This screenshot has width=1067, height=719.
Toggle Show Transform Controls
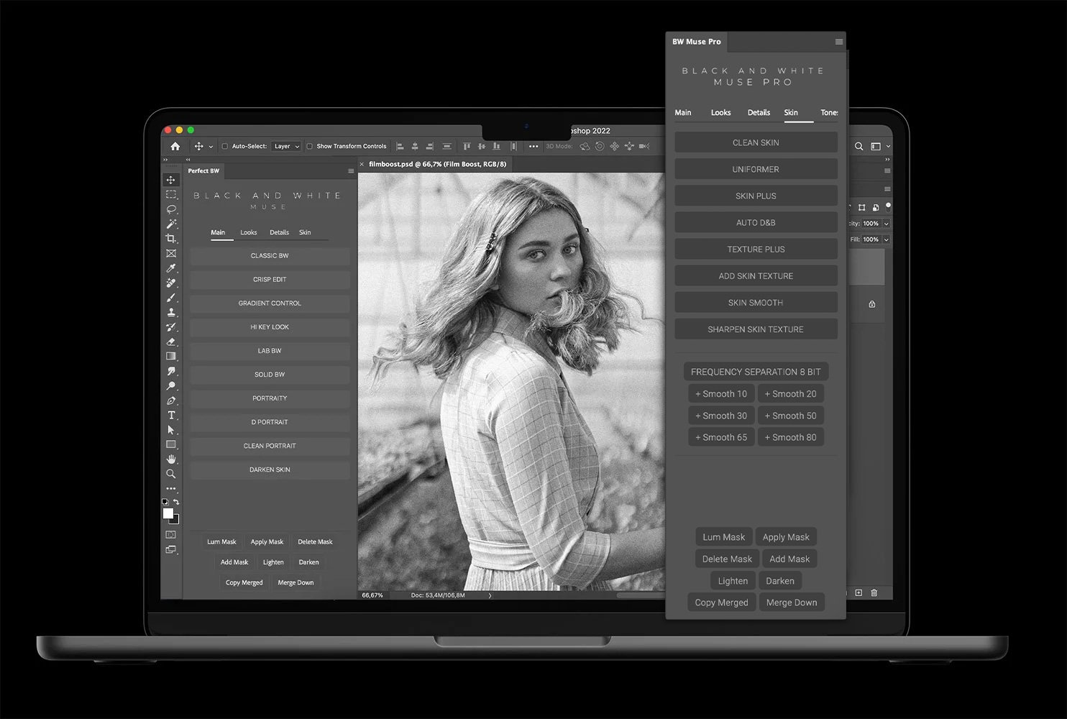click(309, 146)
